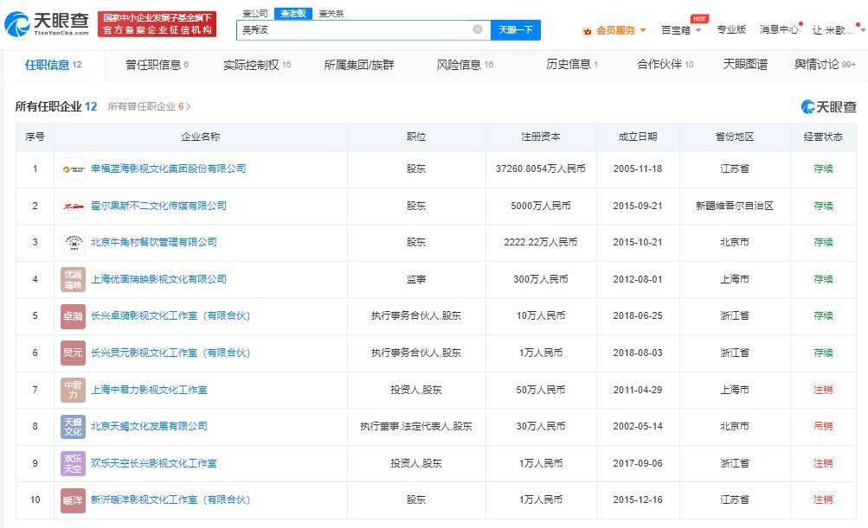Image resolution: width=868 pixels, height=528 pixels.
Task: Click the 新疆维吾尔自治区 region cell
Action: 734,206
